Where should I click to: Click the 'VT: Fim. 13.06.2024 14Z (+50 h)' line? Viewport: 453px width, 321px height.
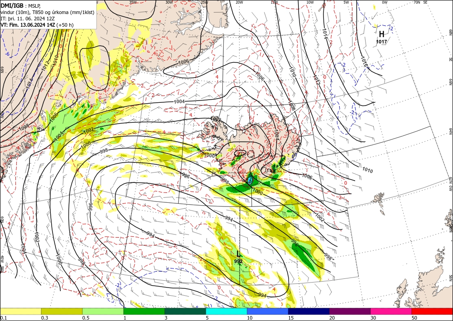pos(37,25)
